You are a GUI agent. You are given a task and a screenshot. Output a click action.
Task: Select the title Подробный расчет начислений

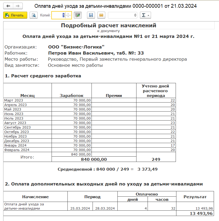click(x=109, y=25)
